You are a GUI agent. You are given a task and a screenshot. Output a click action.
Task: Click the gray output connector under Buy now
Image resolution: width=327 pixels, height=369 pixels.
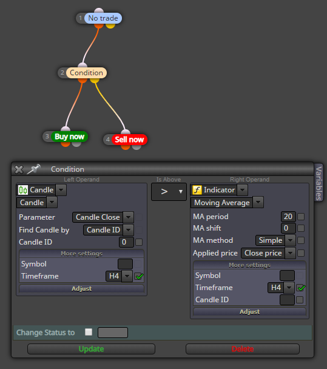click(76, 144)
